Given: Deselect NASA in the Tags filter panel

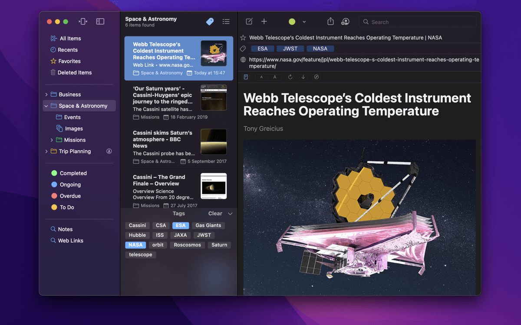Looking at the screenshot, I should coord(135,245).
